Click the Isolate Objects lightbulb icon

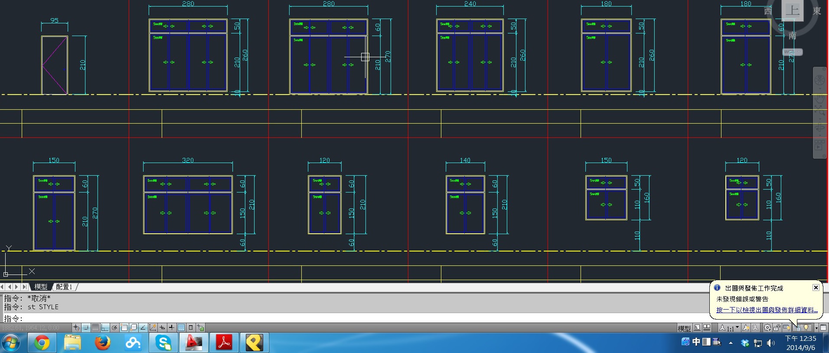[806, 328]
